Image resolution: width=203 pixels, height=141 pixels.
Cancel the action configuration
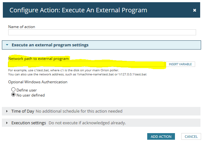click(191, 137)
